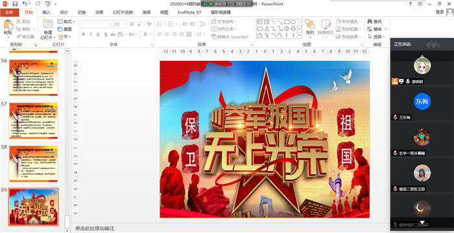Click the Undo arrow icon

click(x=25, y=4)
